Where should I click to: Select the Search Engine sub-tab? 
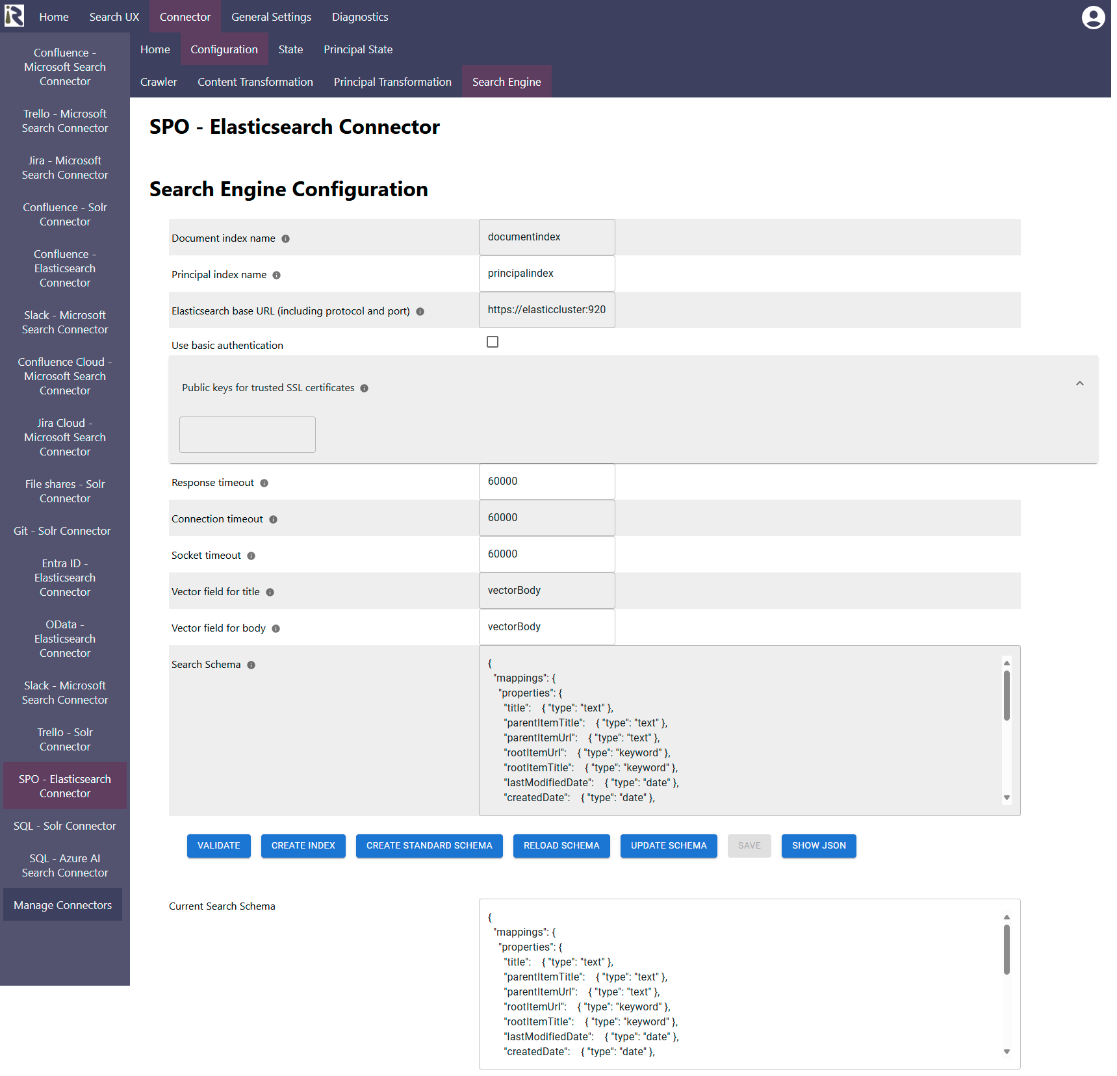coord(507,82)
